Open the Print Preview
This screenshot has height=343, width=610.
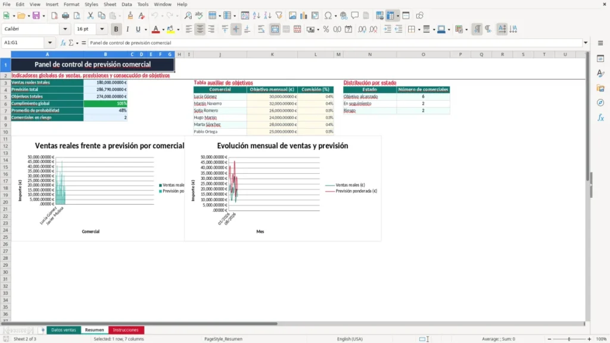pyautogui.click(x=77, y=15)
